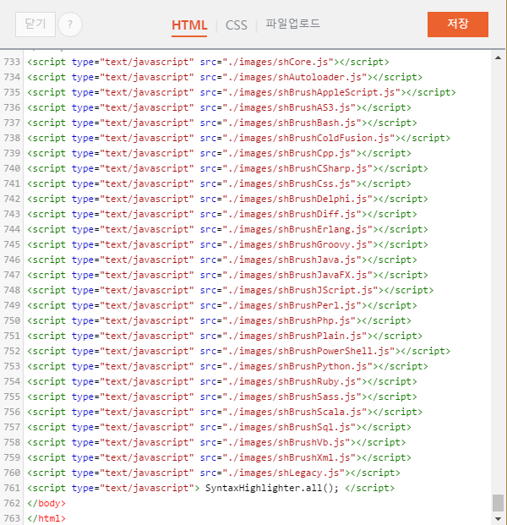Click the shLegacy.js script line
Image resolution: width=507 pixels, height=525 pixels.
[214, 473]
